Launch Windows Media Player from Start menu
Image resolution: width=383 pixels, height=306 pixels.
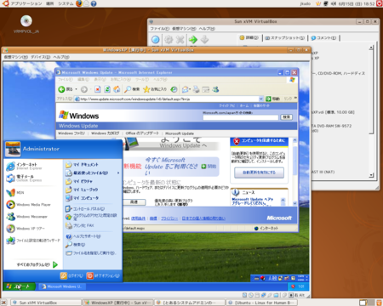[x=28, y=205]
